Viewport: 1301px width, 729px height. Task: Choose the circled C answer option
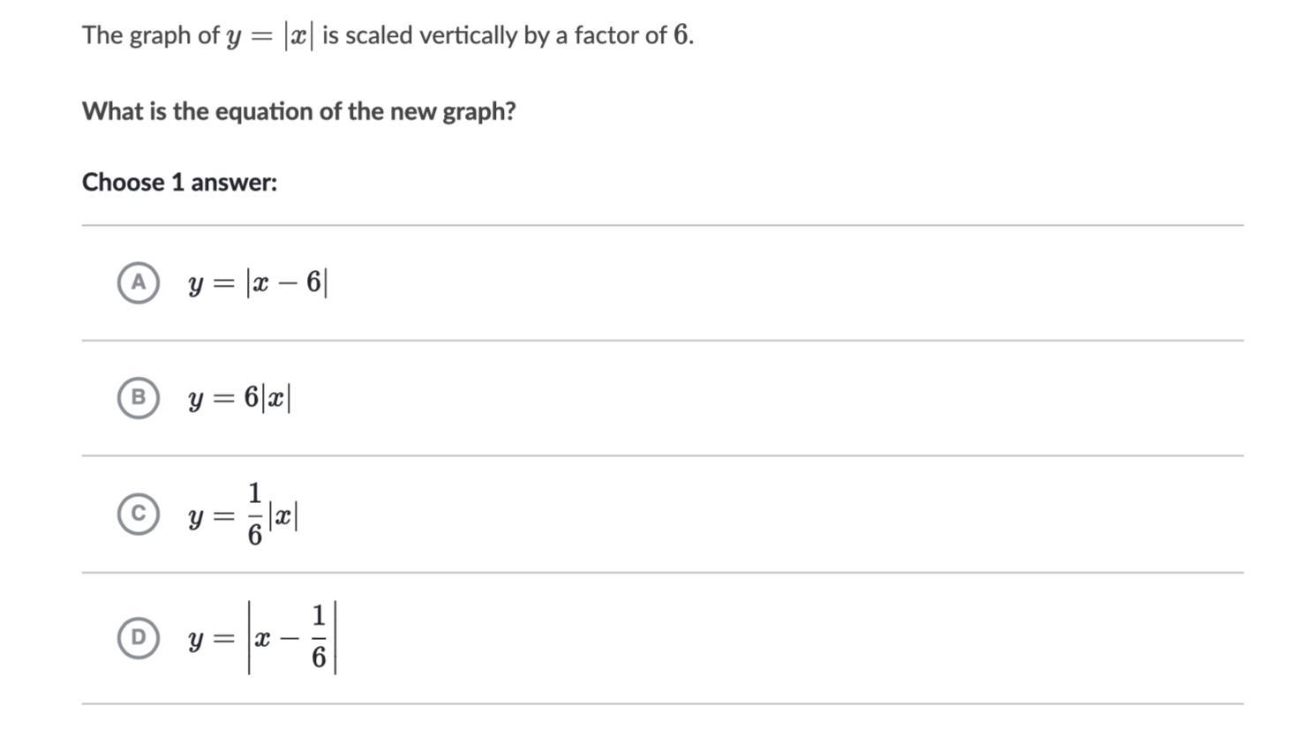point(139,514)
